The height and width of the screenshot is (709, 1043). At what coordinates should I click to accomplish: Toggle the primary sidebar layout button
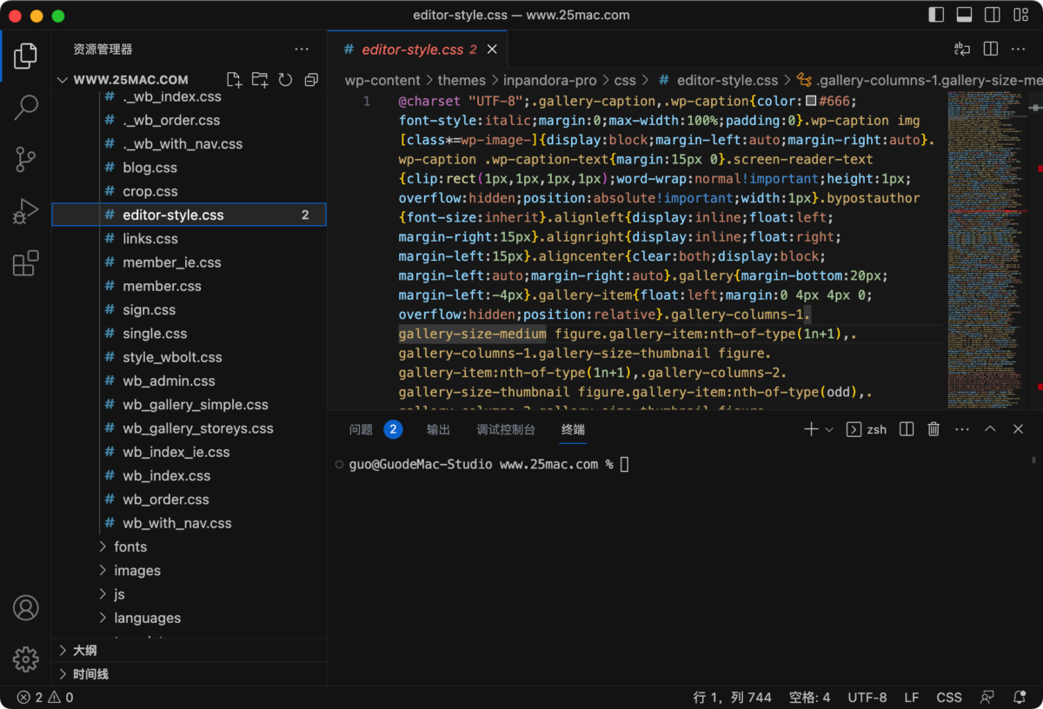(936, 15)
